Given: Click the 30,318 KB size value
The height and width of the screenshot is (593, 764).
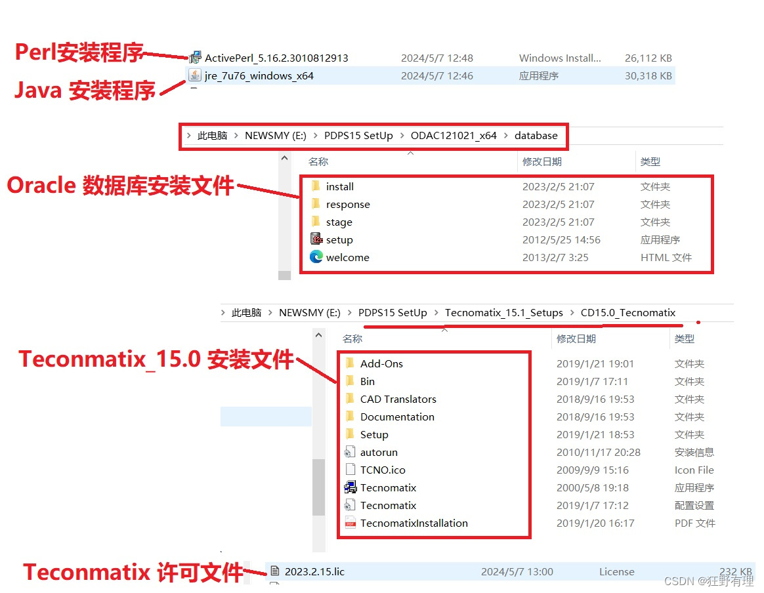Looking at the screenshot, I should 648,76.
